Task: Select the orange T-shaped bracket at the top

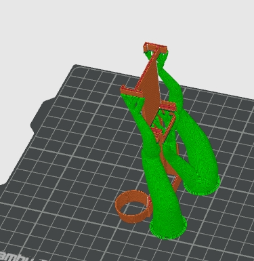Action: 155,48
